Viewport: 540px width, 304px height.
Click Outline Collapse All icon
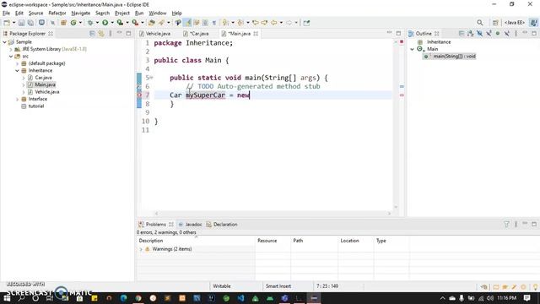pyautogui.click(x=462, y=34)
